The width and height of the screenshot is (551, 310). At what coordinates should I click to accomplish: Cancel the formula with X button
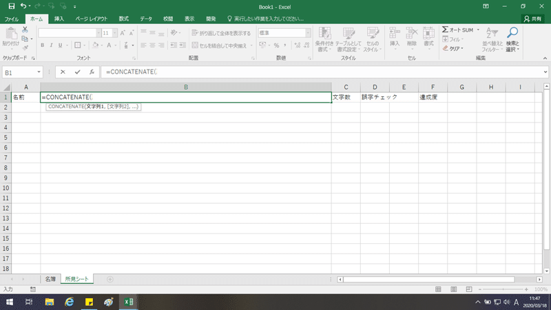coord(63,72)
